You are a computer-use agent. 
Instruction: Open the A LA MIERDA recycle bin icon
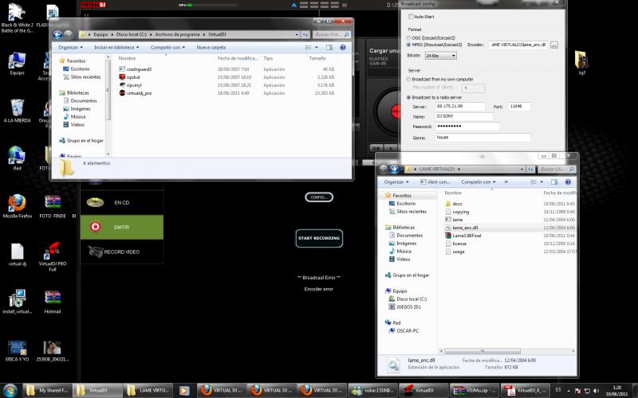click(x=17, y=111)
